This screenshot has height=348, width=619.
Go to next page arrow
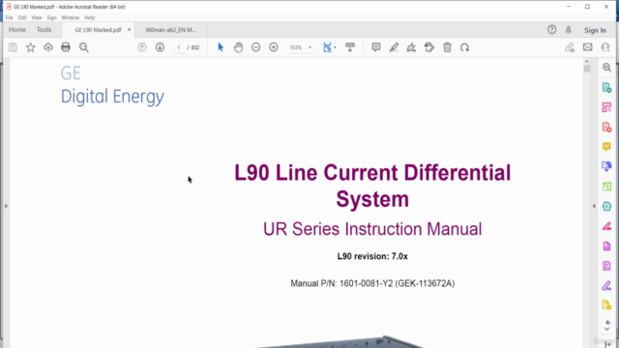click(160, 47)
